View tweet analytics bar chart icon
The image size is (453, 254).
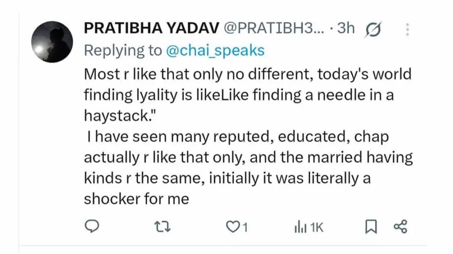pos(300,227)
